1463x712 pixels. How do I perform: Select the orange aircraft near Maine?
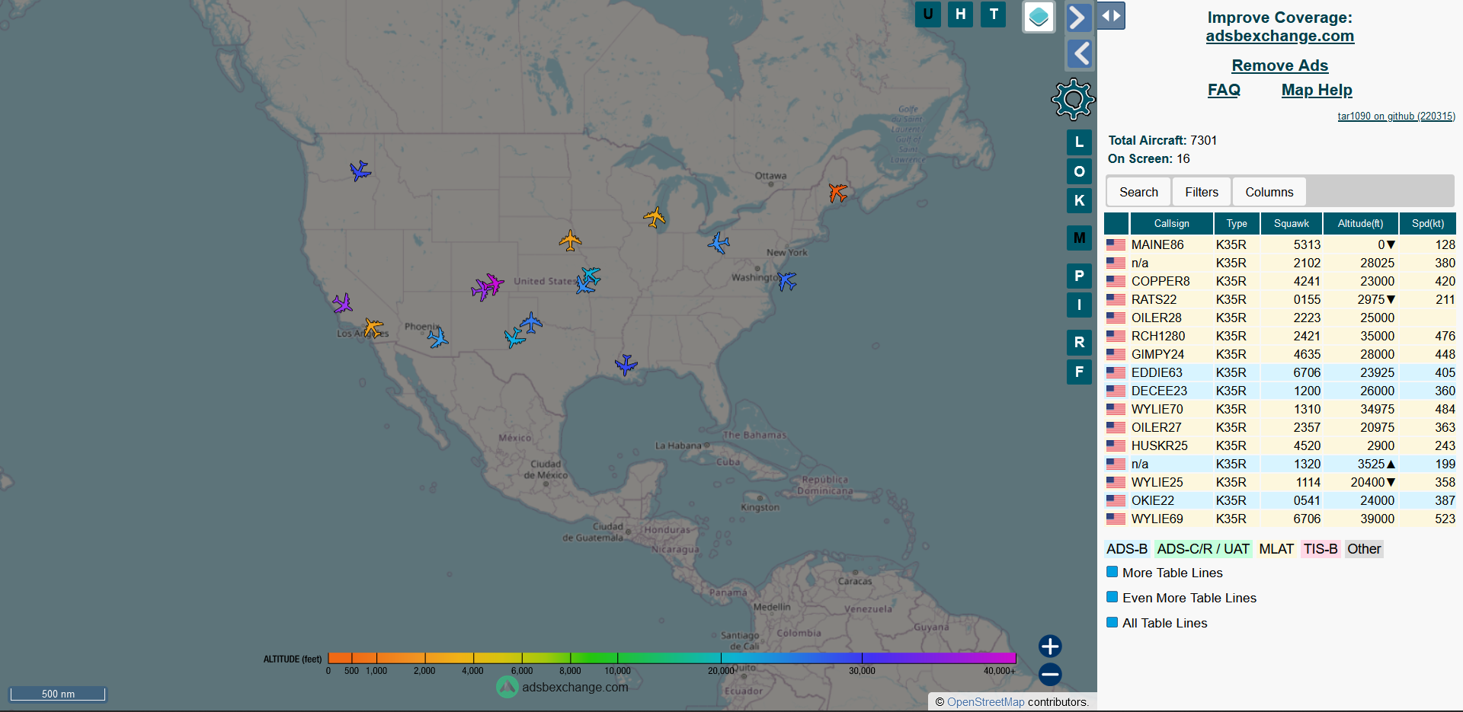838,192
